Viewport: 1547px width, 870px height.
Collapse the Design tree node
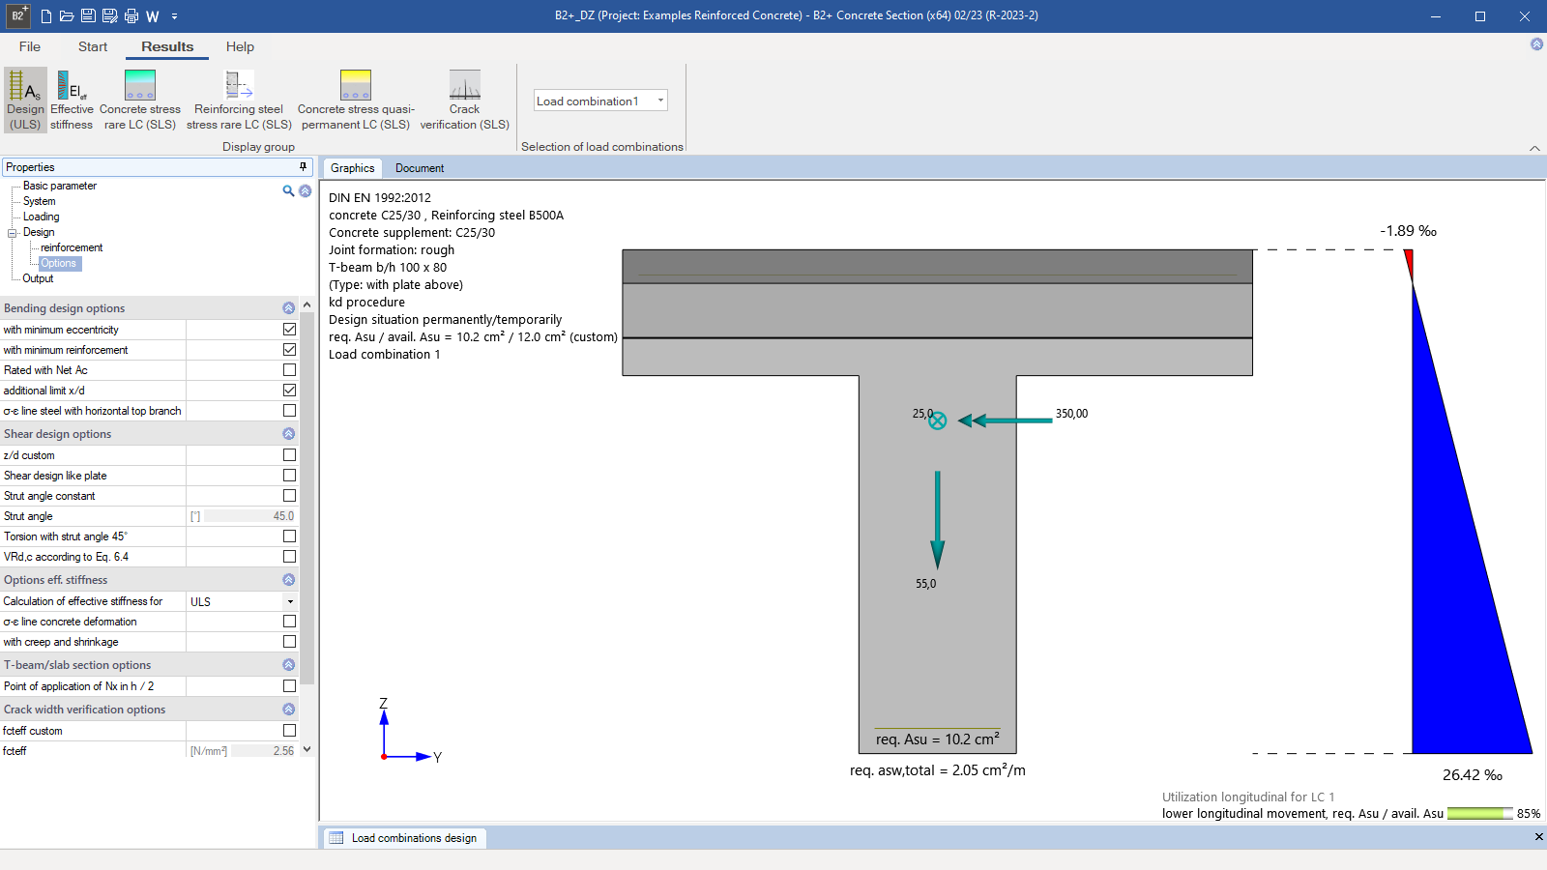coord(13,233)
